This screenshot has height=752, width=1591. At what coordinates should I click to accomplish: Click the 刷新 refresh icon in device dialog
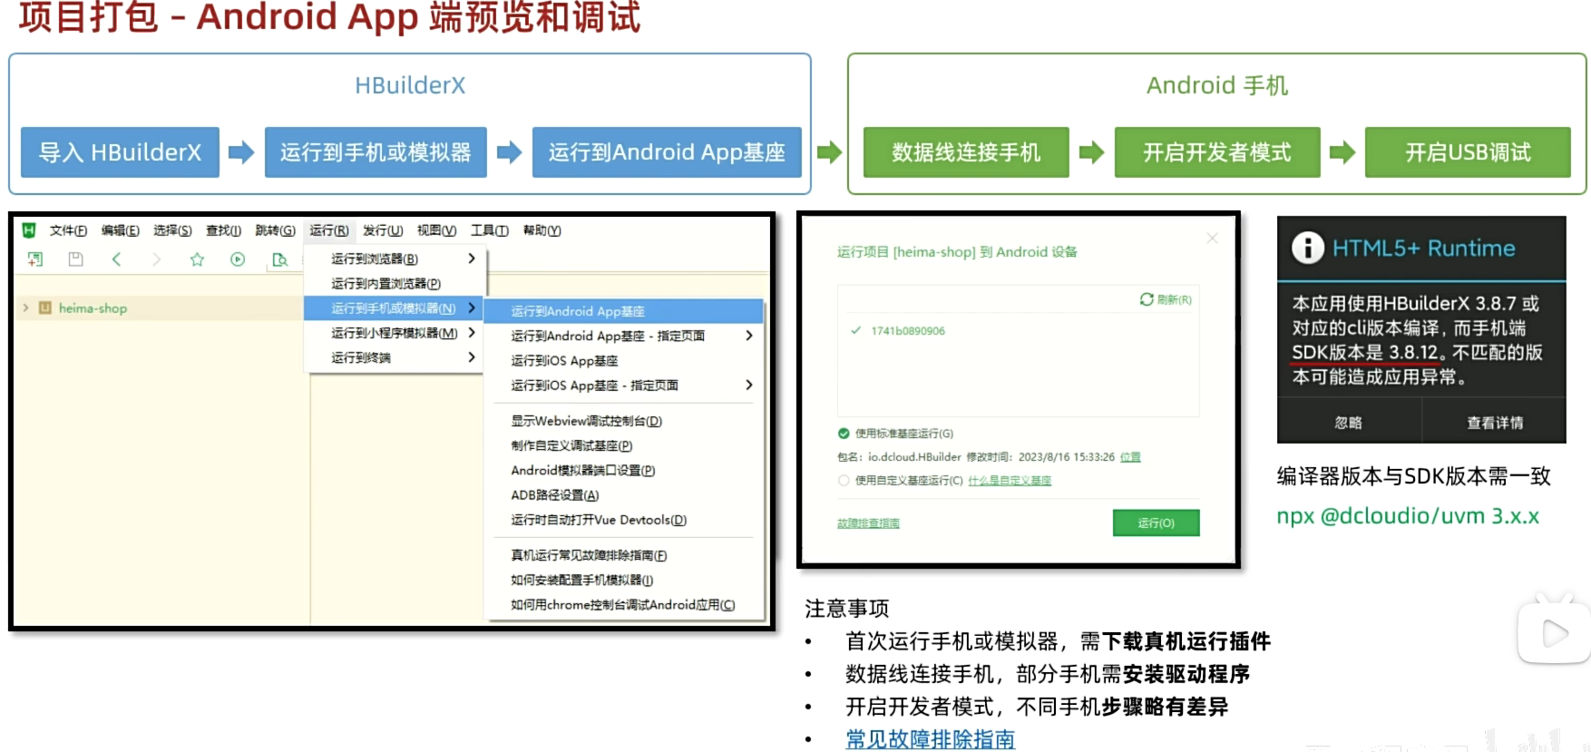tap(1147, 299)
